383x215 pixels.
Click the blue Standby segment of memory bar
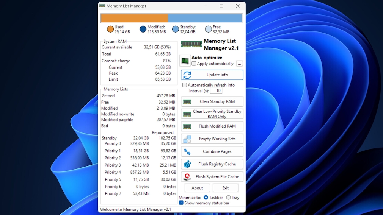tap(205, 18)
